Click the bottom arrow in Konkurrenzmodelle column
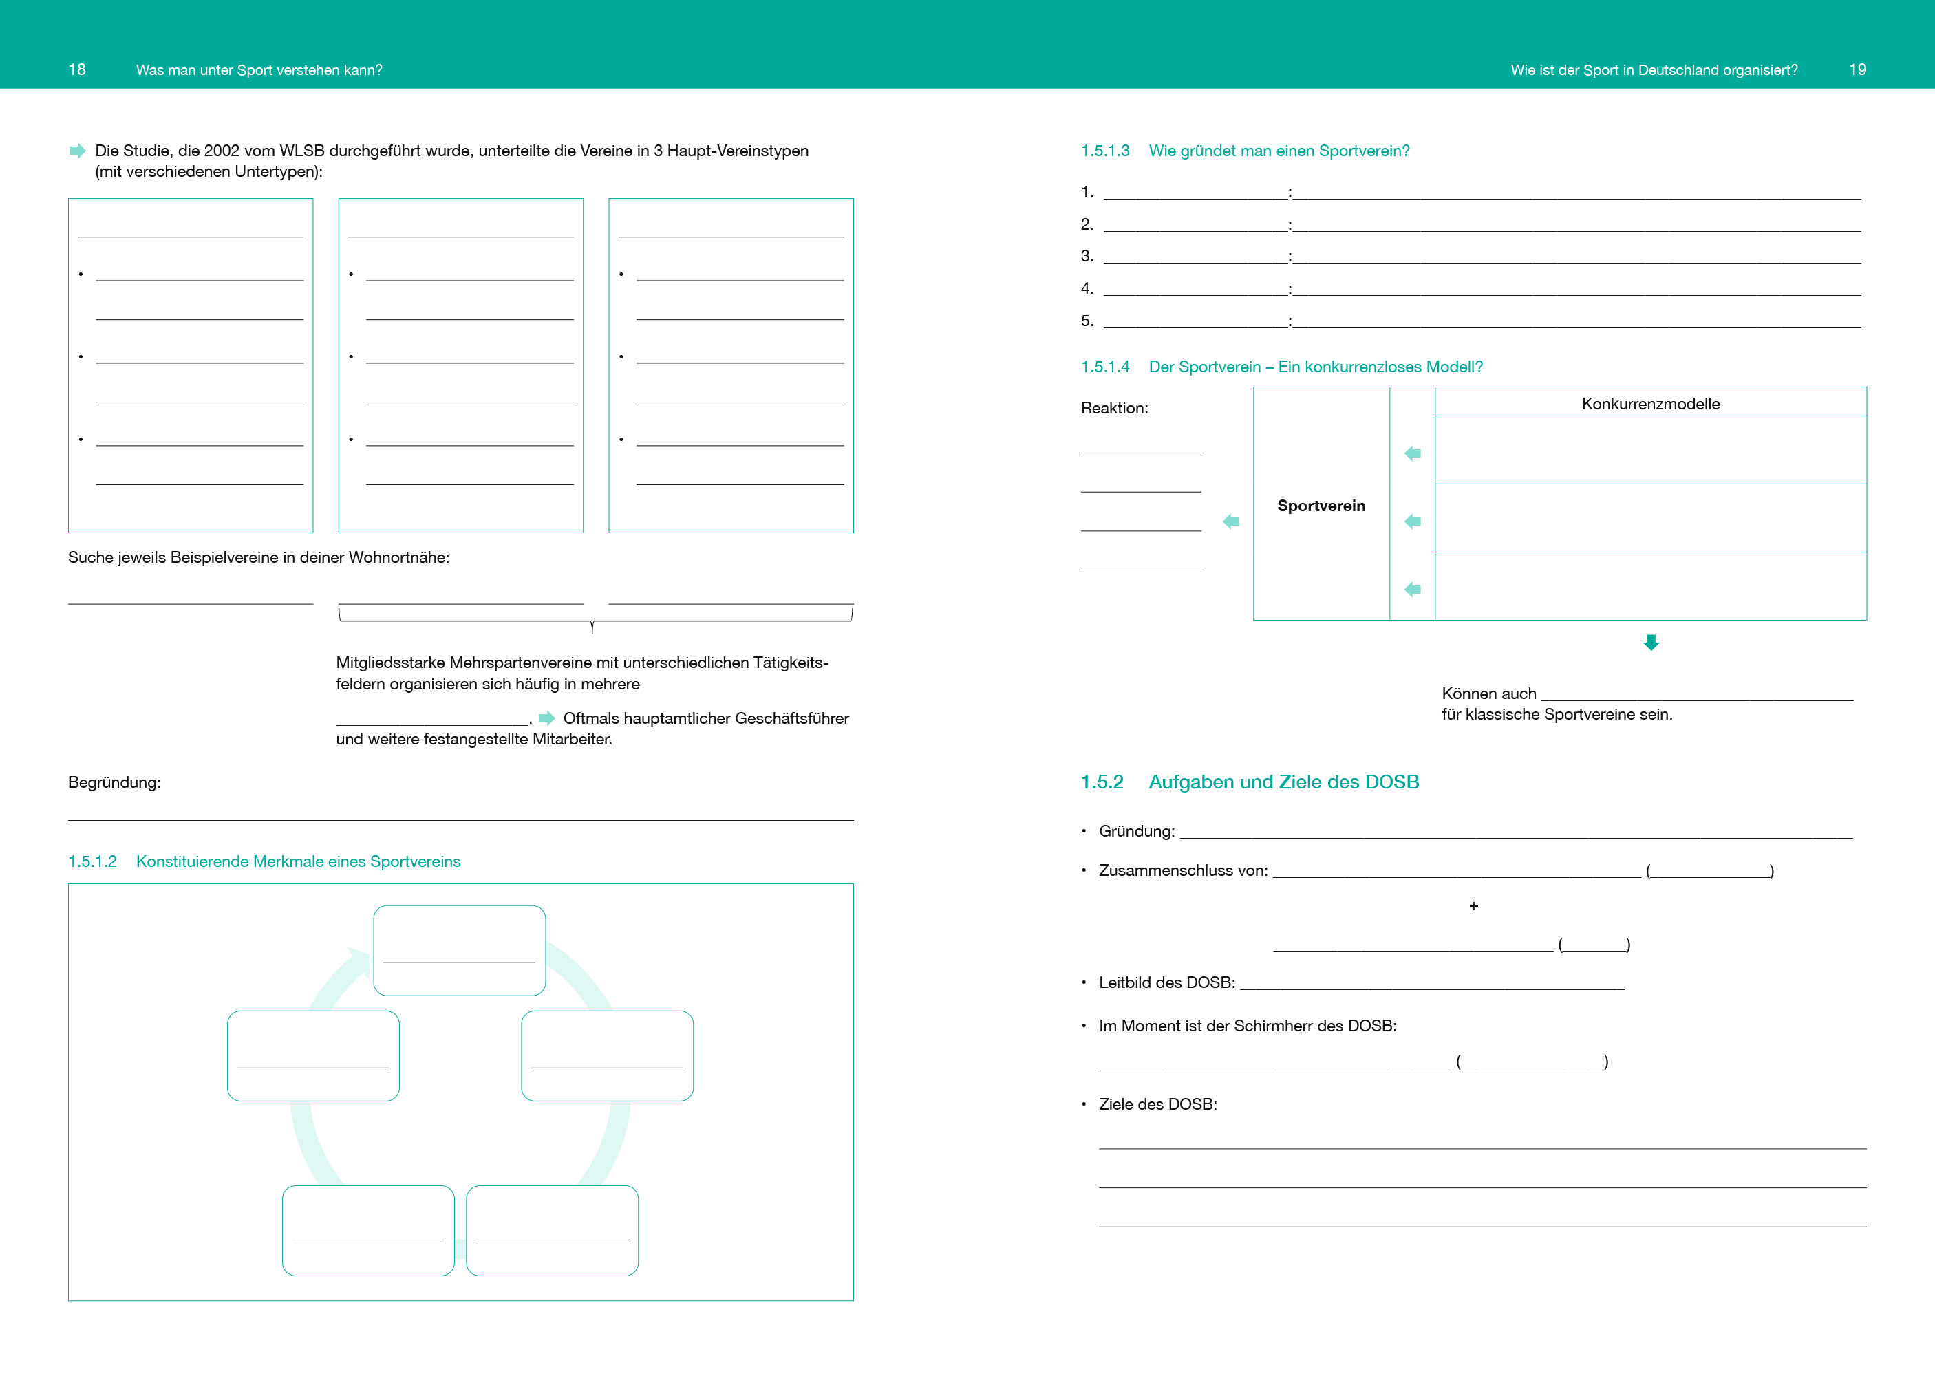1935x1376 pixels. [x=1412, y=589]
